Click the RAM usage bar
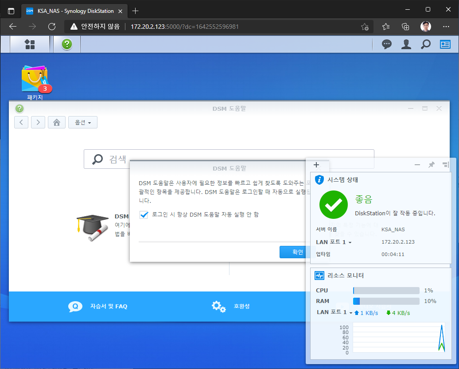This screenshot has height=369, width=459. [386, 301]
